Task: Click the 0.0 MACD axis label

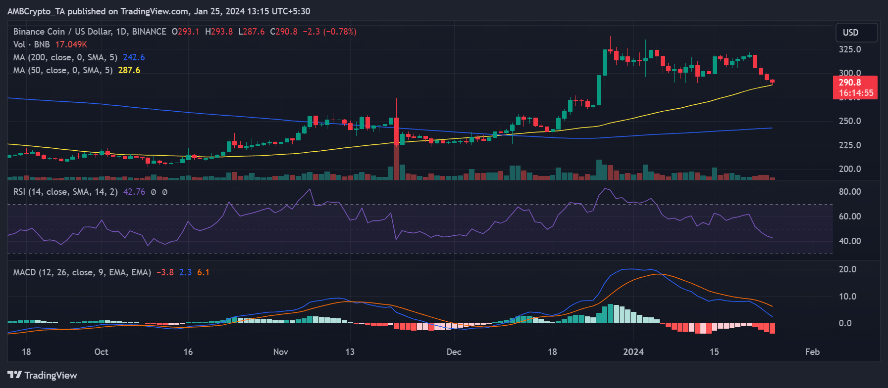Action: 845,323
